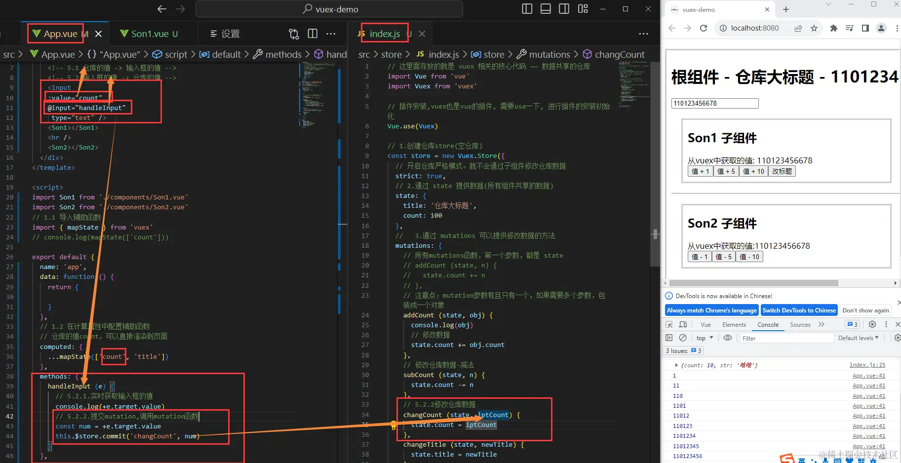This screenshot has width=901, height=463.
Task: Go forward in VS Code navigation history
Action: (x=181, y=9)
